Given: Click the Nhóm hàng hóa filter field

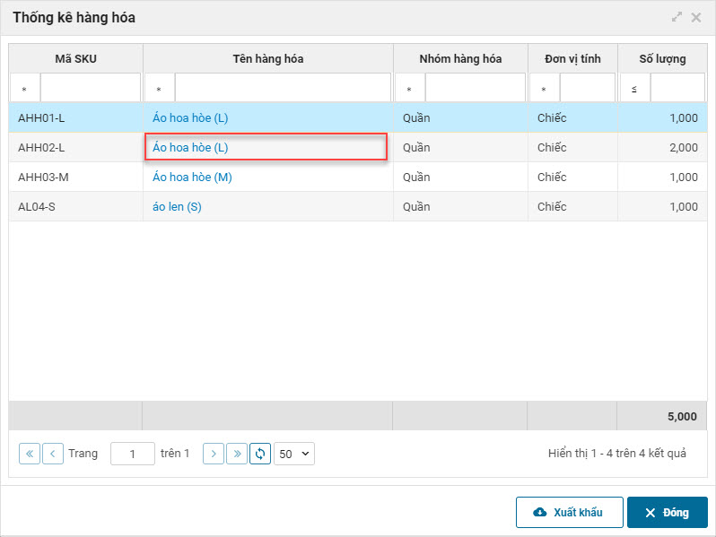Looking at the screenshot, I should [475, 89].
